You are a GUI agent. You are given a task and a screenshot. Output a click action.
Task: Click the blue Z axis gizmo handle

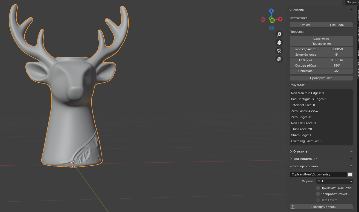(x=272, y=11)
